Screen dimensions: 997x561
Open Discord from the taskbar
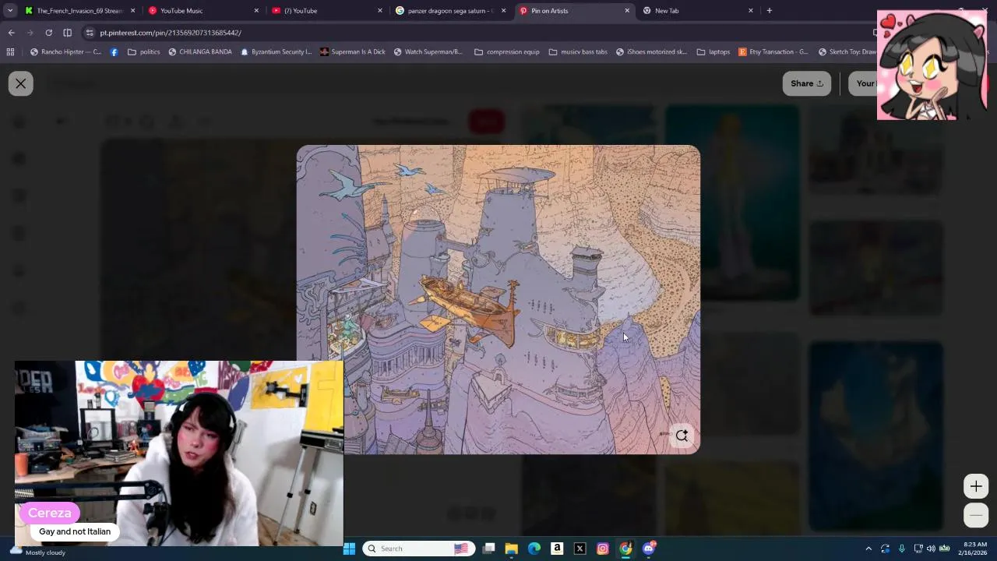[649, 549]
